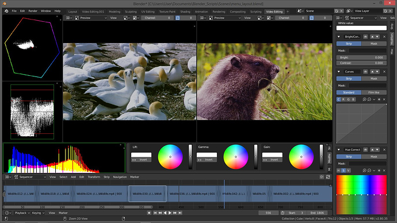Click Invert button under Gain

point(272,160)
